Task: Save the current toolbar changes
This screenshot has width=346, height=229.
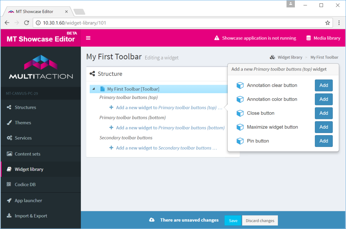Action: click(x=233, y=220)
